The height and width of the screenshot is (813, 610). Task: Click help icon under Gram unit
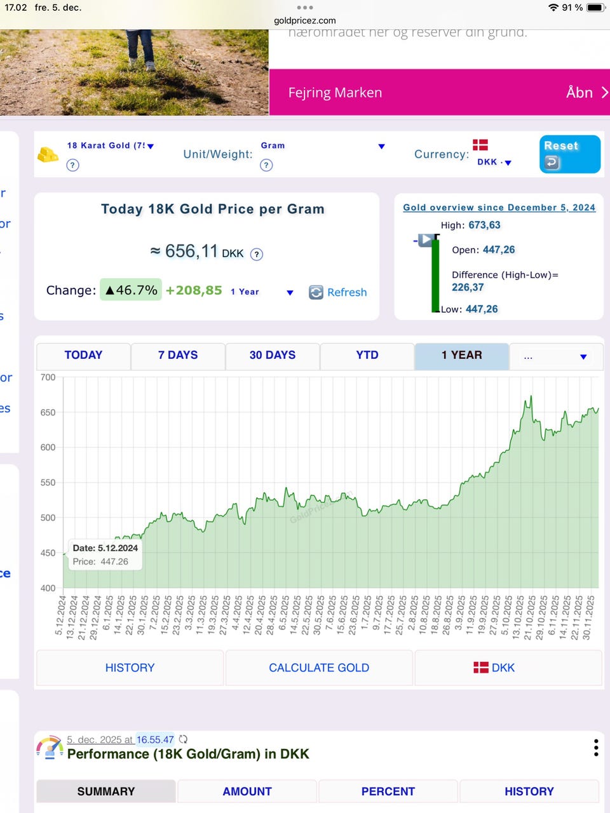267,165
